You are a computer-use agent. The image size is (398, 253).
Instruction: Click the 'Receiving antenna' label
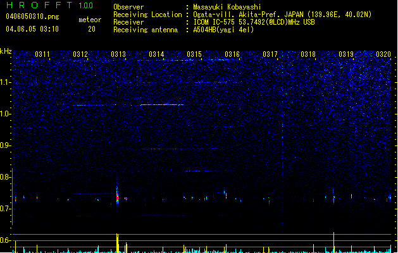click(146, 30)
